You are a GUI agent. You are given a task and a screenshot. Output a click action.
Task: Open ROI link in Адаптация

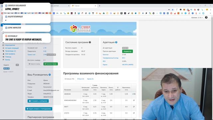(x=104, y=61)
